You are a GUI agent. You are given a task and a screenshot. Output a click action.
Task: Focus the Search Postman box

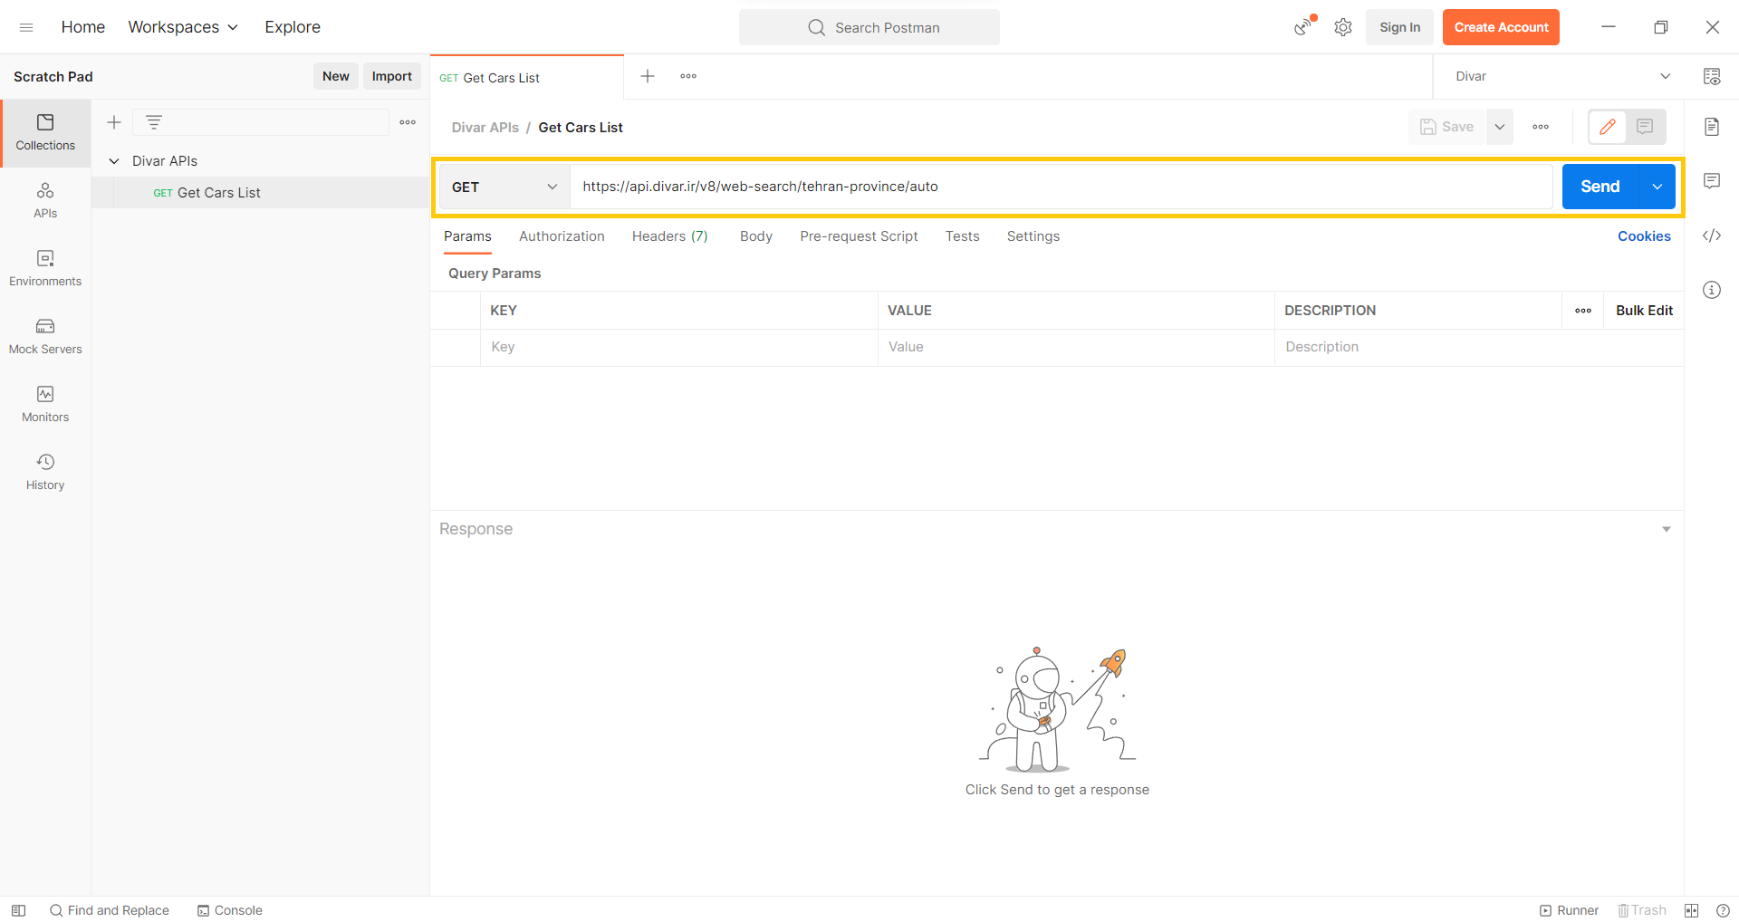[869, 27]
